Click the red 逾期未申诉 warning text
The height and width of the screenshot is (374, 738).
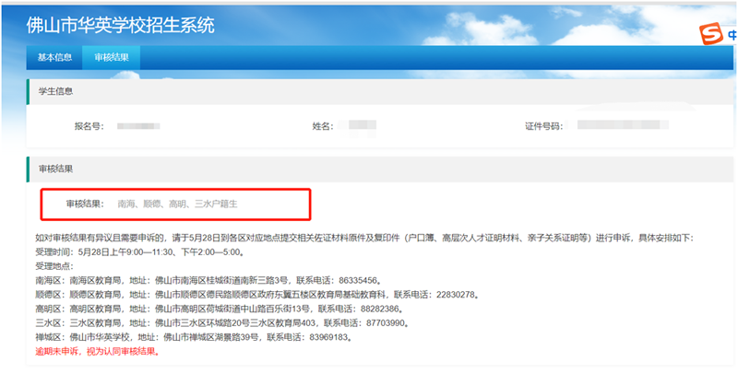(96, 351)
